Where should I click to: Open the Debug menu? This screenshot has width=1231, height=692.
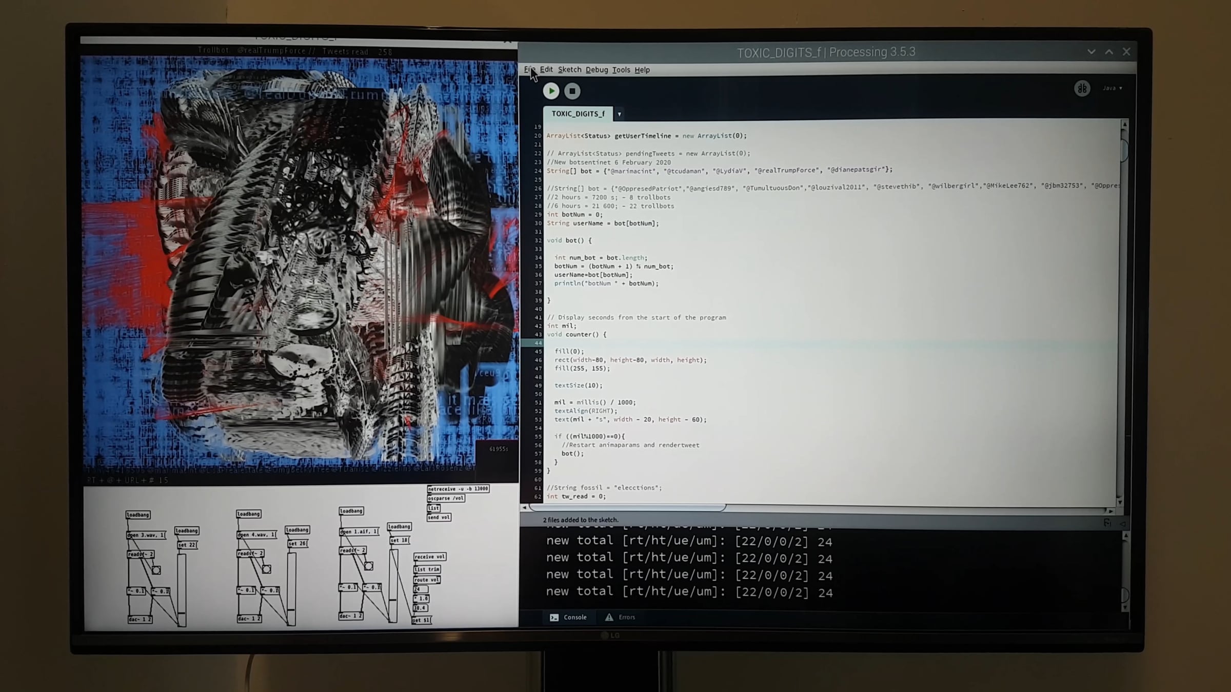(x=597, y=70)
